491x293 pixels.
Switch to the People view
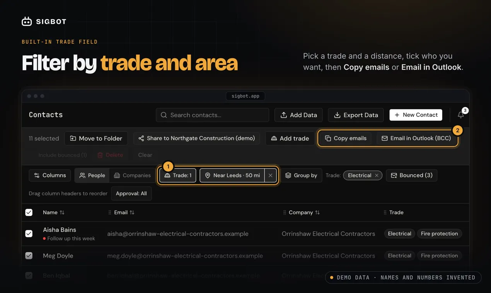(x=92, y=175)
